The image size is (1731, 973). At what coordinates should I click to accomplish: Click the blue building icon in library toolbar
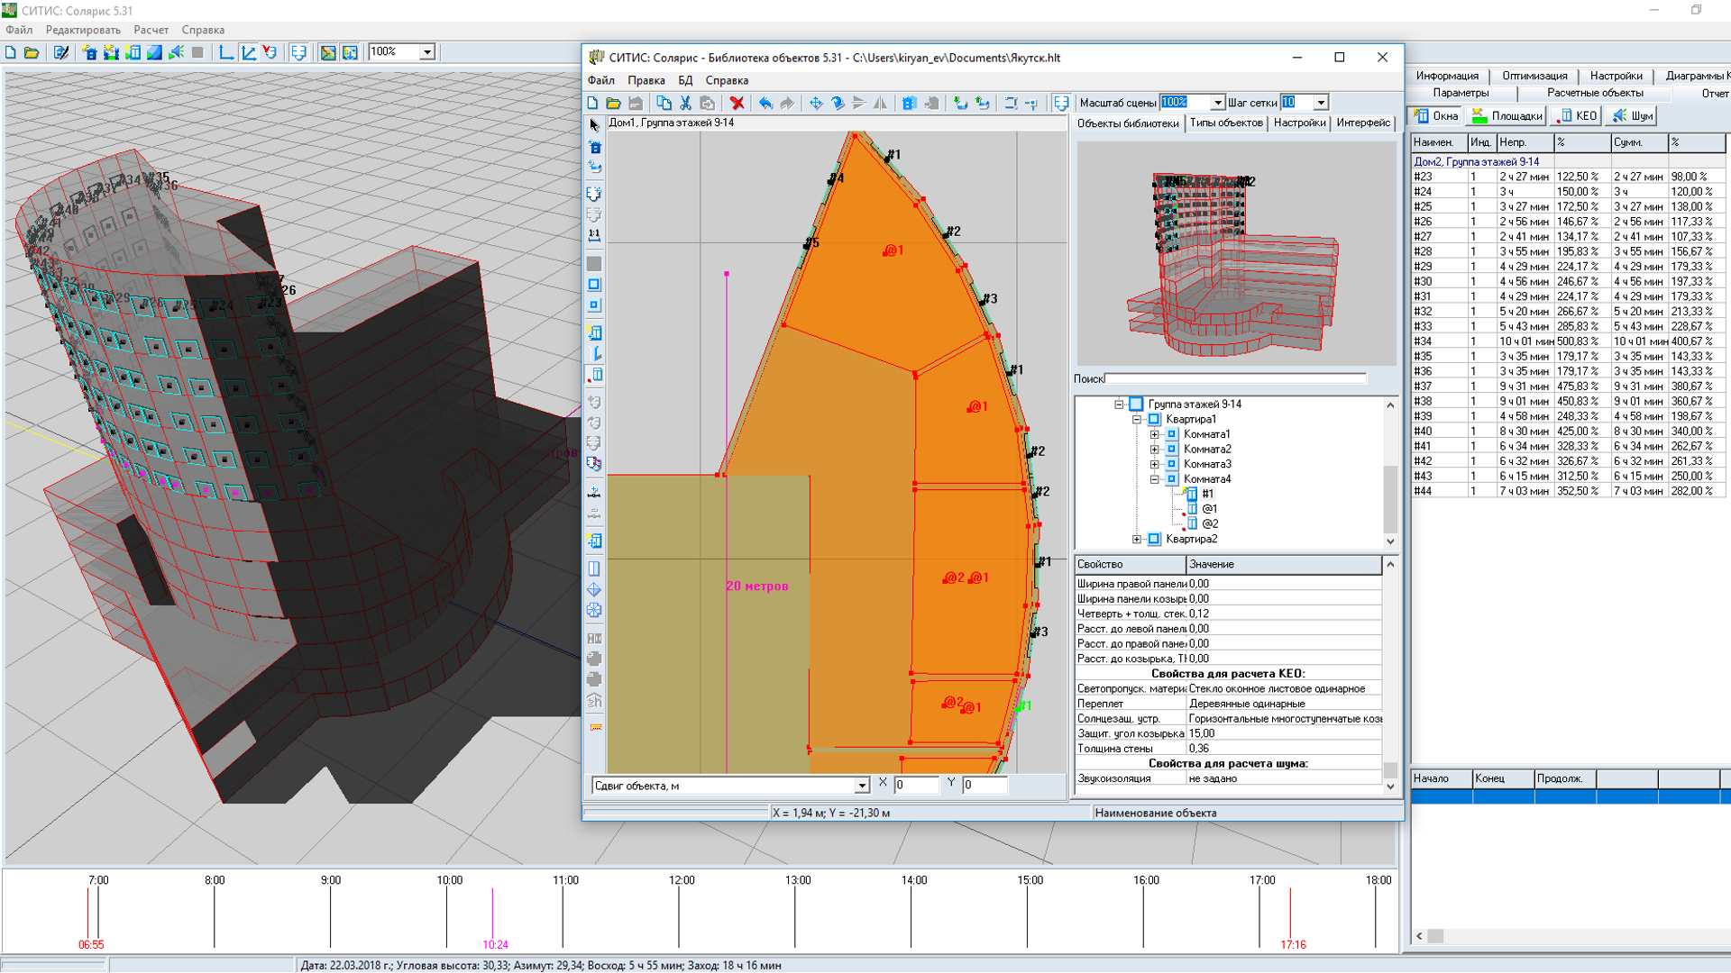click(x=909, y=103)
